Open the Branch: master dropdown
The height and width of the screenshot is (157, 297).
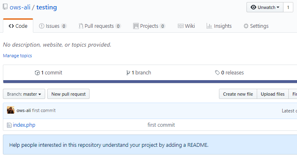tap(24, 94)
